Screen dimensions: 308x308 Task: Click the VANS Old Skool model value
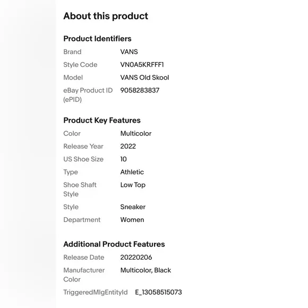click(x=144, y=78)
